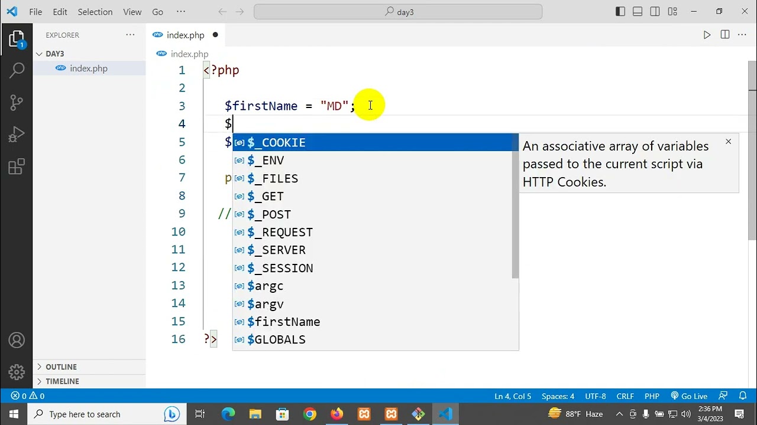Screen dimensions: 757x425
Task: Change end of line sequence CRLF
Action: 625,396
